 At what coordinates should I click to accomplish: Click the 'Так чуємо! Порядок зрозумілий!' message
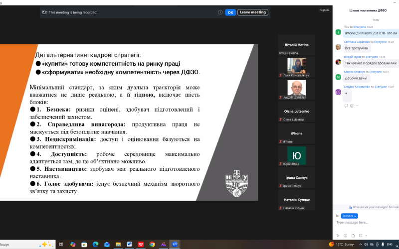pos(371,63)
